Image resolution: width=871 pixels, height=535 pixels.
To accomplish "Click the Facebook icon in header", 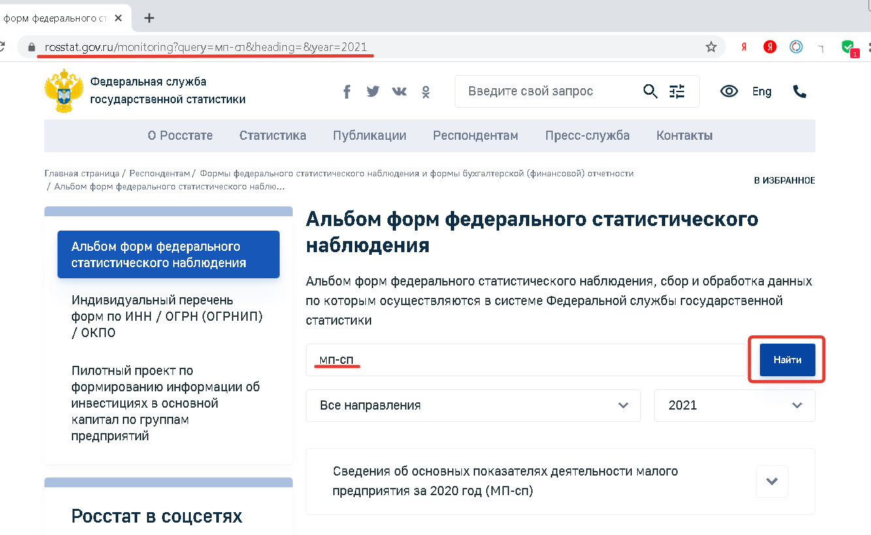I will coord(347,91).
